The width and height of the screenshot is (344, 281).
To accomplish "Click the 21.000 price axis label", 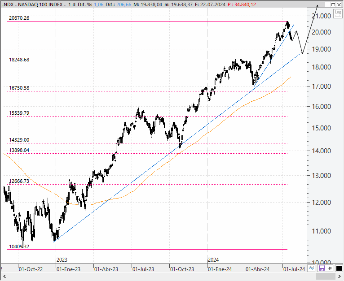I will click(322, 16).
